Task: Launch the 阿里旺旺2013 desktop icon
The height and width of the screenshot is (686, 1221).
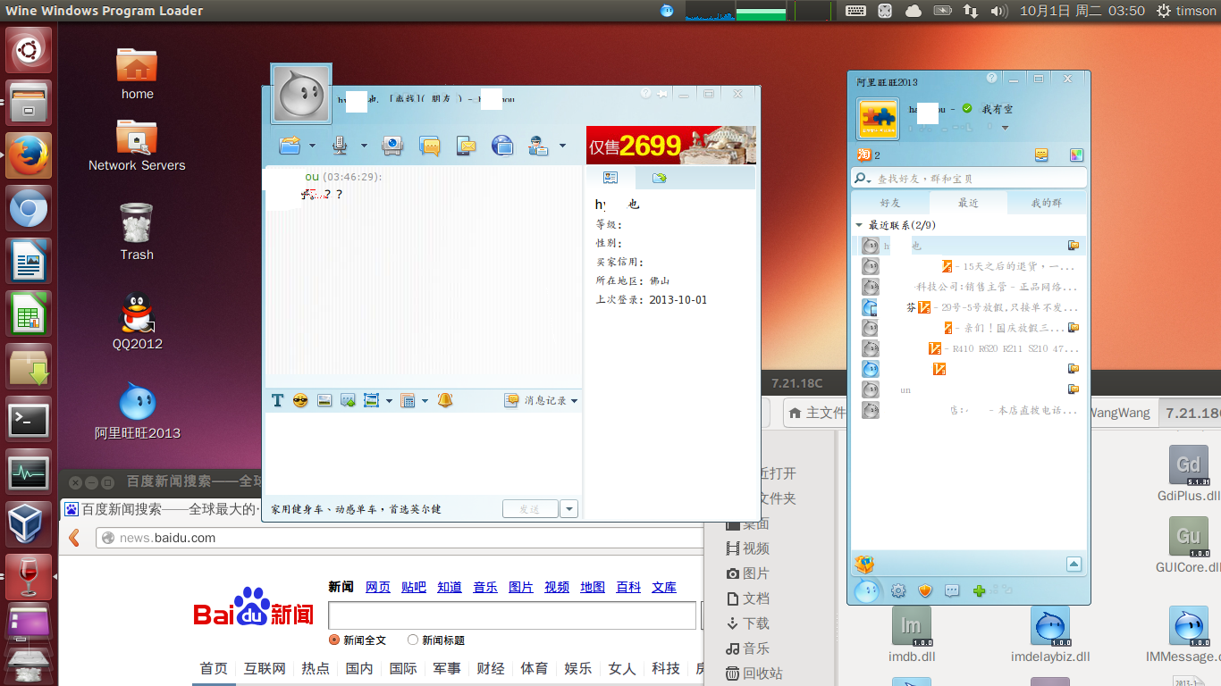Action: click(138, 413)
